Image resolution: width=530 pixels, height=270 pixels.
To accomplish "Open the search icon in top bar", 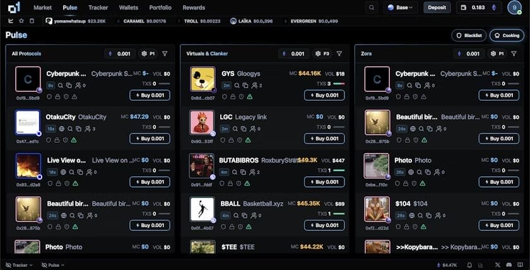I will (x=372, y=8).
